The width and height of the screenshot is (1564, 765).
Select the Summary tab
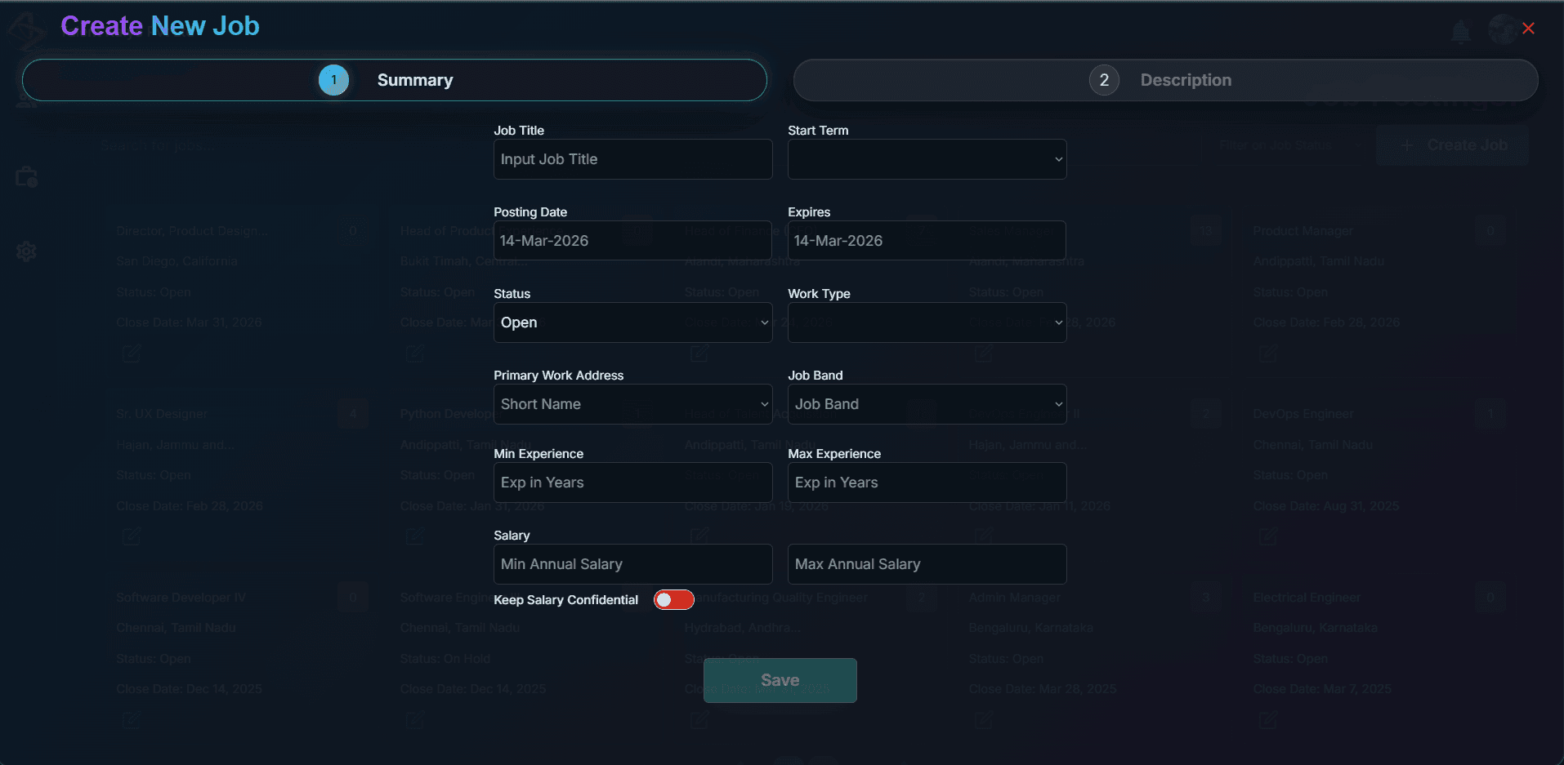[x=414, y=80]
